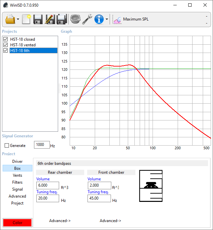Switch to the Vents tab

tap(18, 175)
